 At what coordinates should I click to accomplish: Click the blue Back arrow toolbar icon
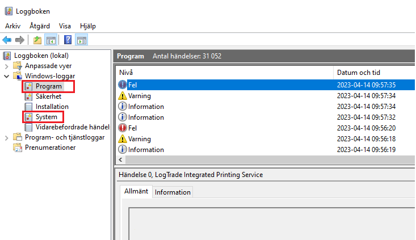(x=7, y=40)
